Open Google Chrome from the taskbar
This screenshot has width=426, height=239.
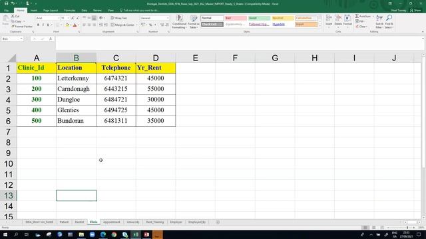[114, 234]
